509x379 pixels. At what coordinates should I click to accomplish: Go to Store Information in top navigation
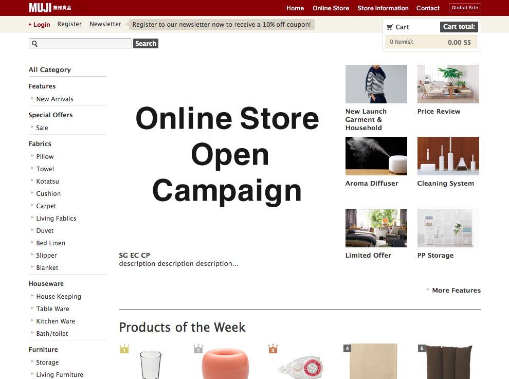coord(383,8)
